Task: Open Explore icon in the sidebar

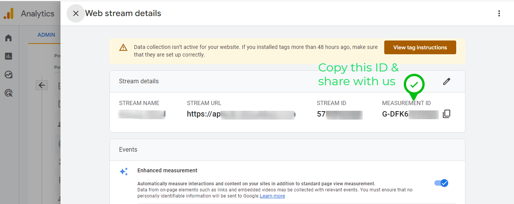Action: pyautogui.click(x=8, y=74)
